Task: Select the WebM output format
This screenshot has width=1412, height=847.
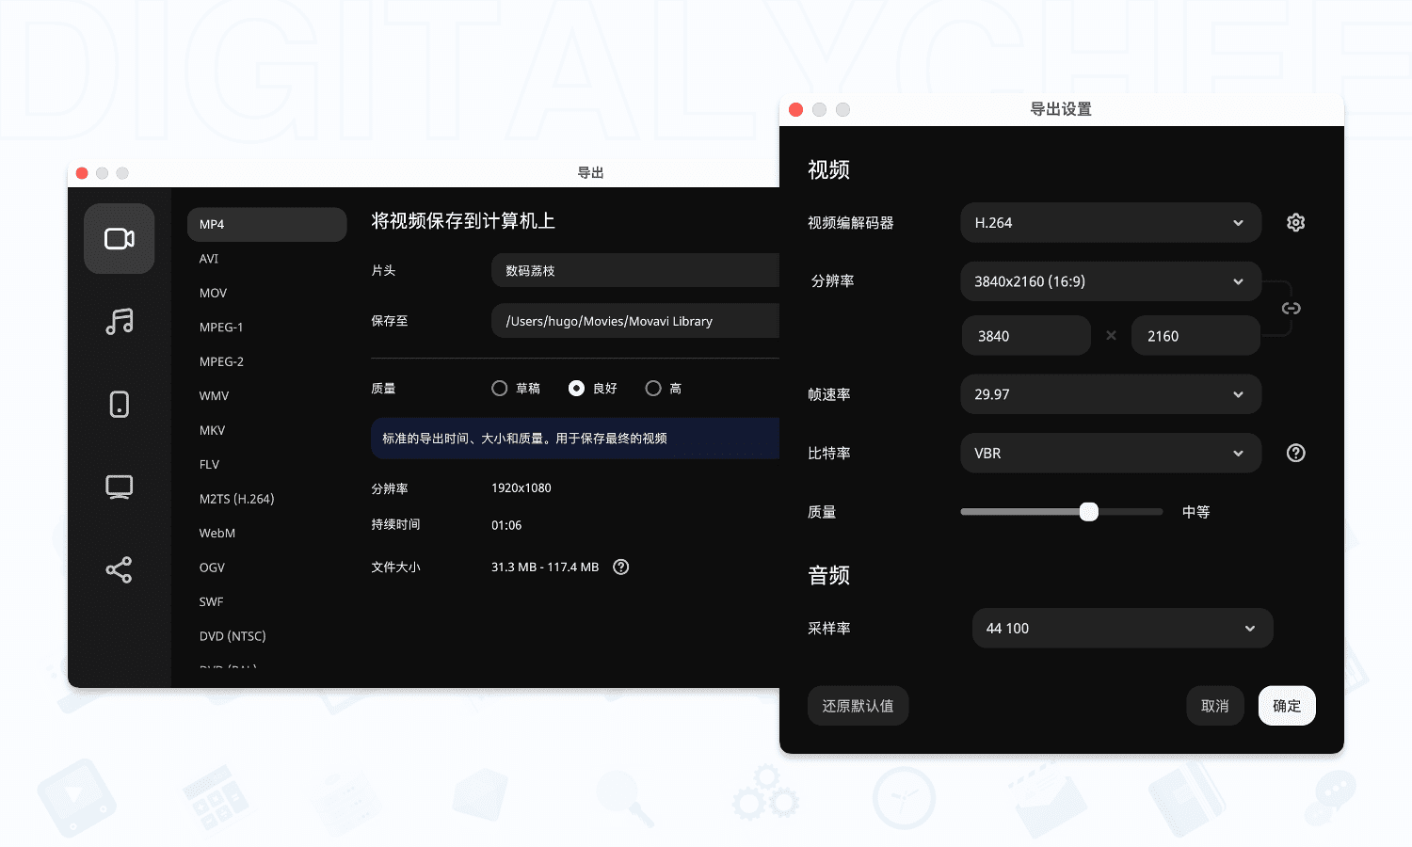Action: click(217, 533)
